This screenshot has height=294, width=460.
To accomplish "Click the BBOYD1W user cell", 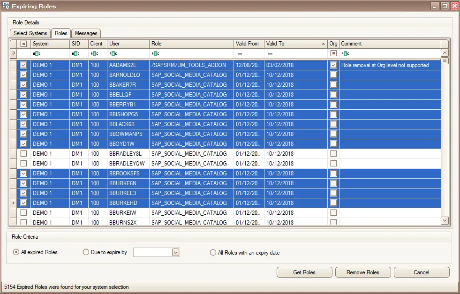I will pyautogui.click(x=128, y=144).
